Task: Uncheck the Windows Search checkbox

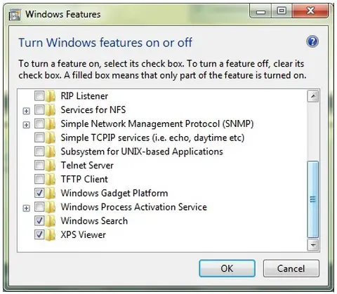Action: (x=39, y=220)
